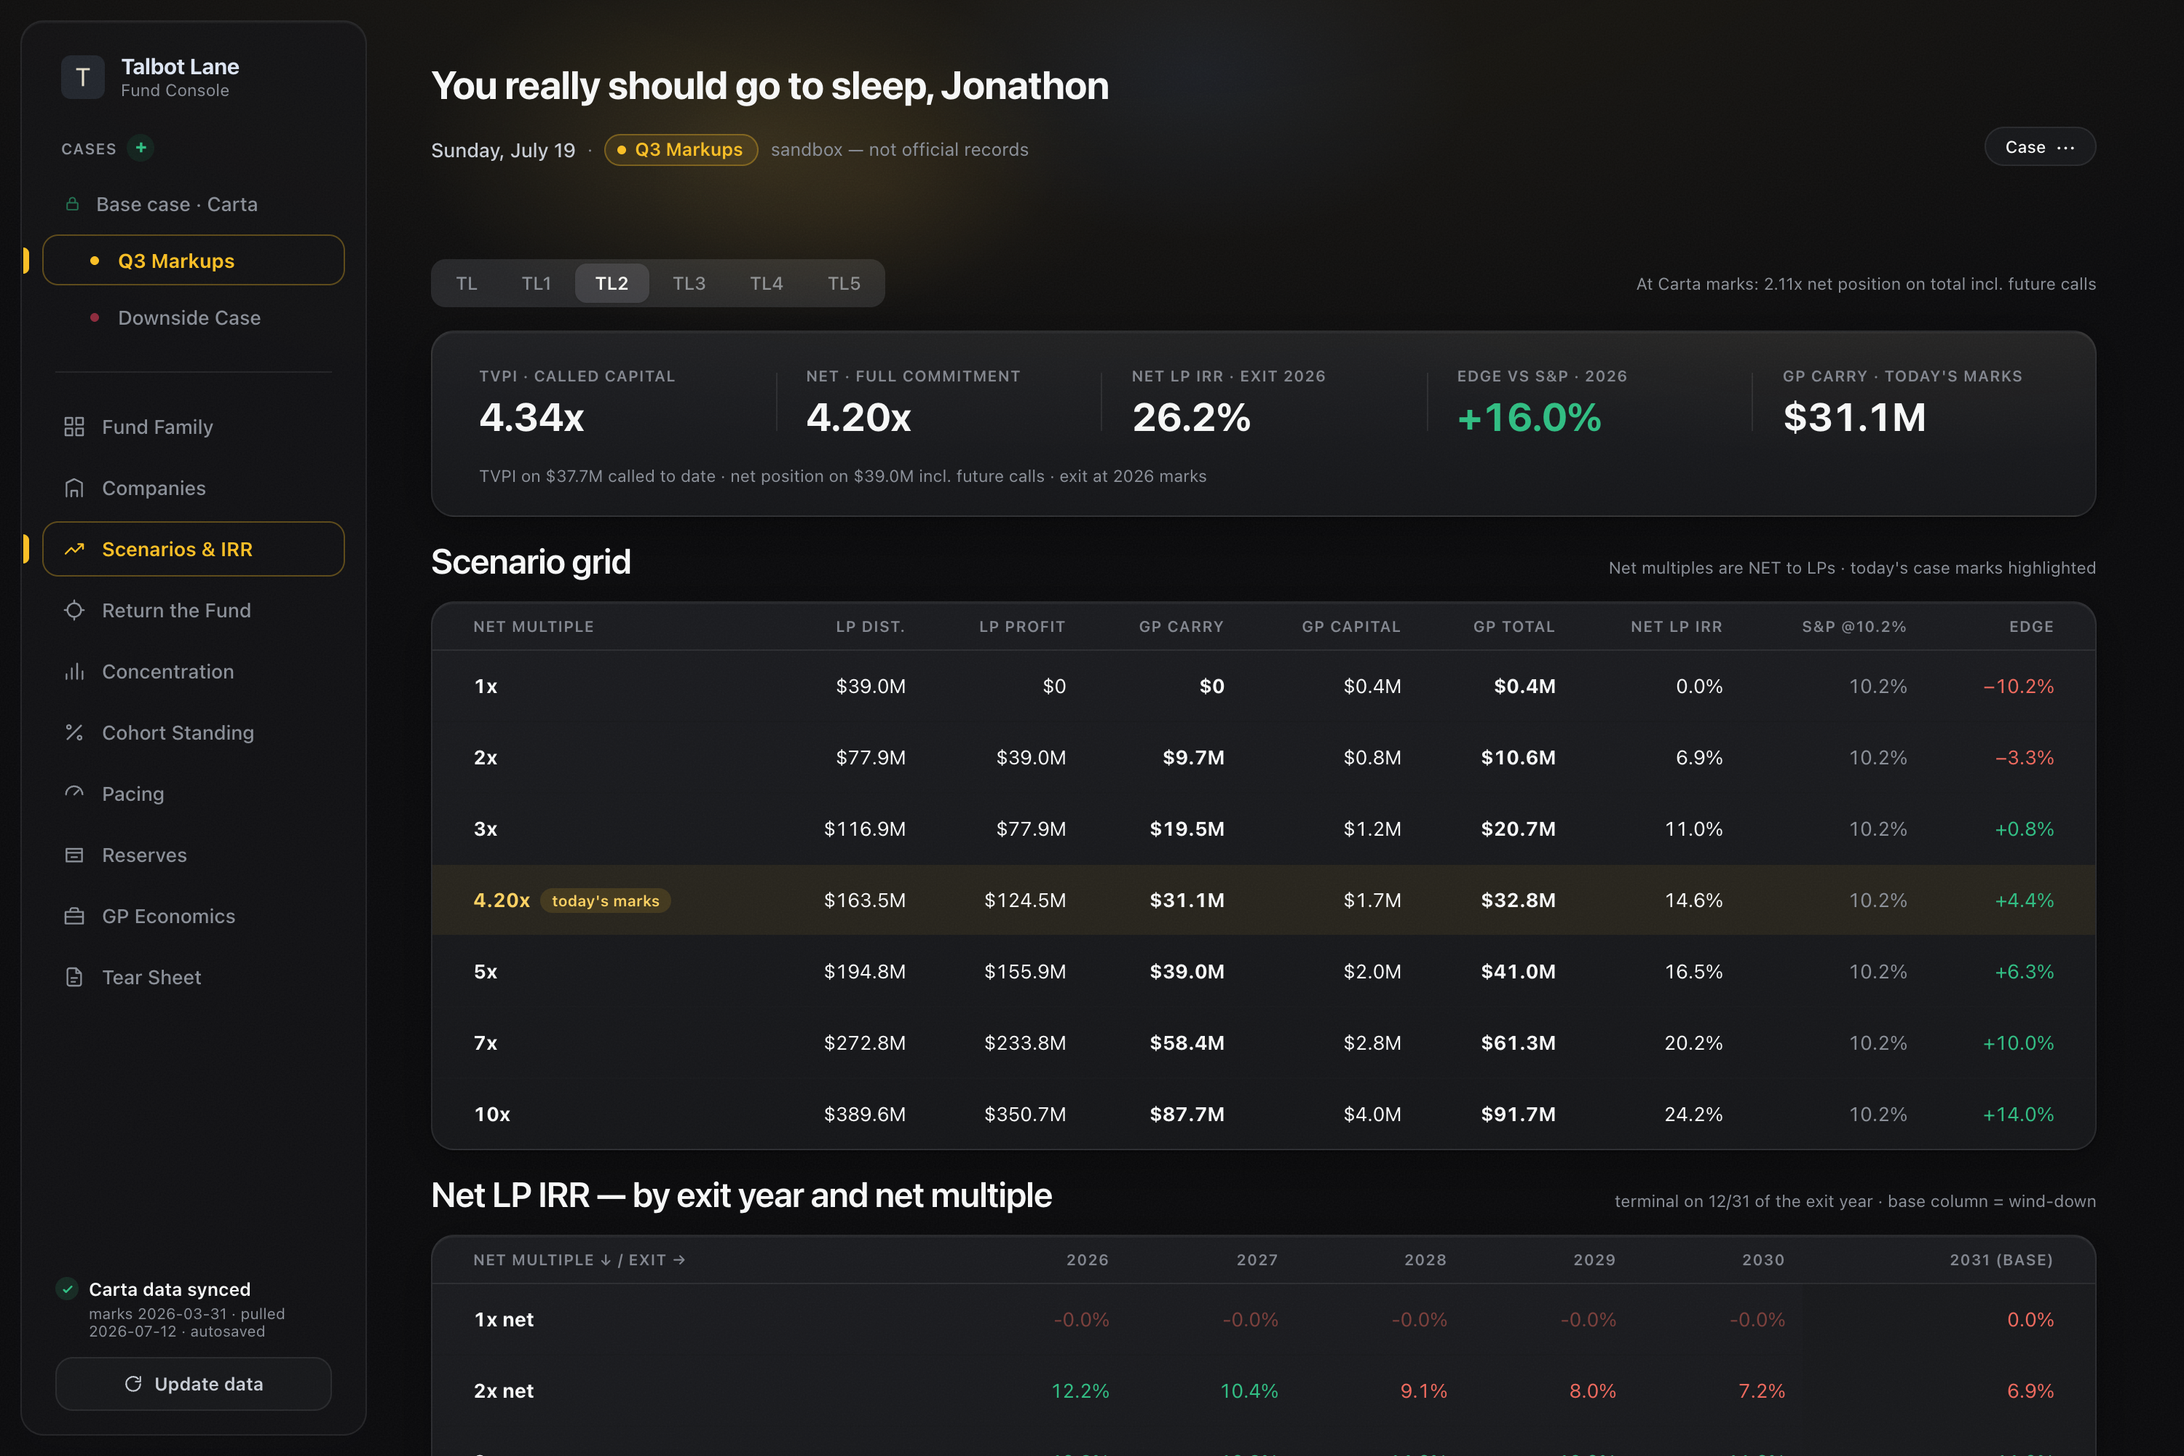Click the 4.20x net multiple row label
The width and height of the screenshot is (2184, 1456).
(x=502, y=901)
